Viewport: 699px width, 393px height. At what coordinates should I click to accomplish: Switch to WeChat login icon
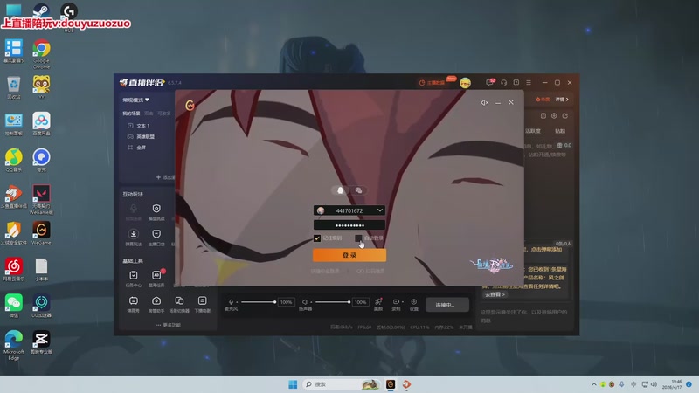(x=358, y=190)
